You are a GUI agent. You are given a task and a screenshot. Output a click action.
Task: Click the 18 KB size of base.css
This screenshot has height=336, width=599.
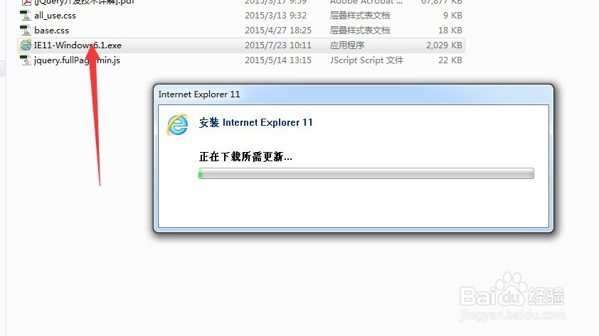click(x=450, y=31)
